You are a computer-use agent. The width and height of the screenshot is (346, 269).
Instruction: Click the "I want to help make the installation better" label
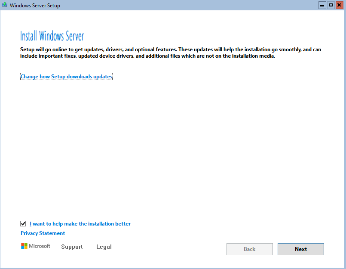pos(80,223)
